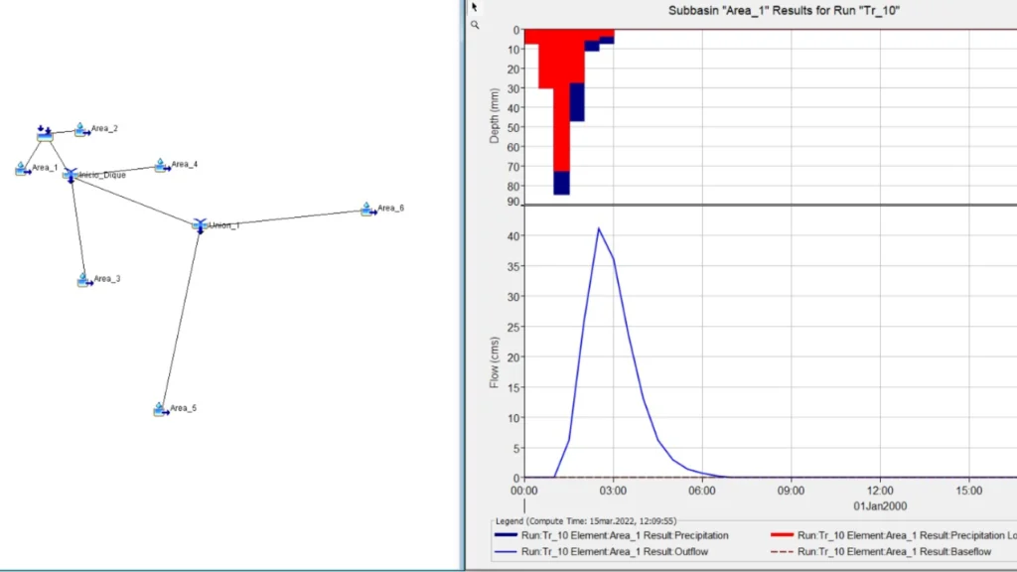
Task: Pick the Area_4 subbasin icon
Action: coord(161,165)
